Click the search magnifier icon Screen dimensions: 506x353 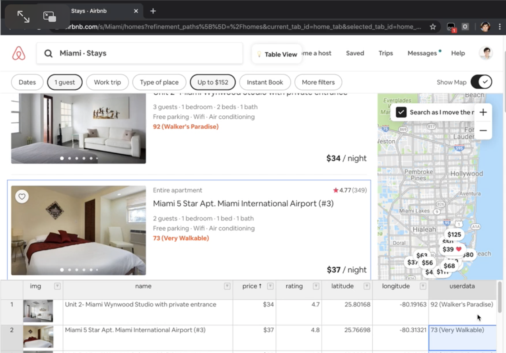[x=49, y=53]
